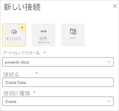119x111 pixels.
Task: Click the cloud folder report icon
Action: (x=73, y=31)
